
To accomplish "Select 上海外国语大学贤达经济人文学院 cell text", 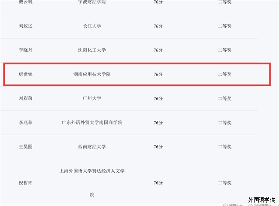I will point(92,171).
